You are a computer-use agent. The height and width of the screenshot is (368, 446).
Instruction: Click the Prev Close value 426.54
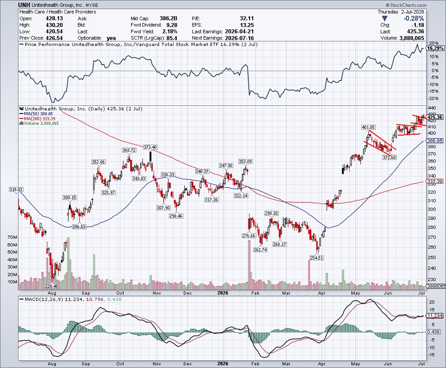pos(55,38)
